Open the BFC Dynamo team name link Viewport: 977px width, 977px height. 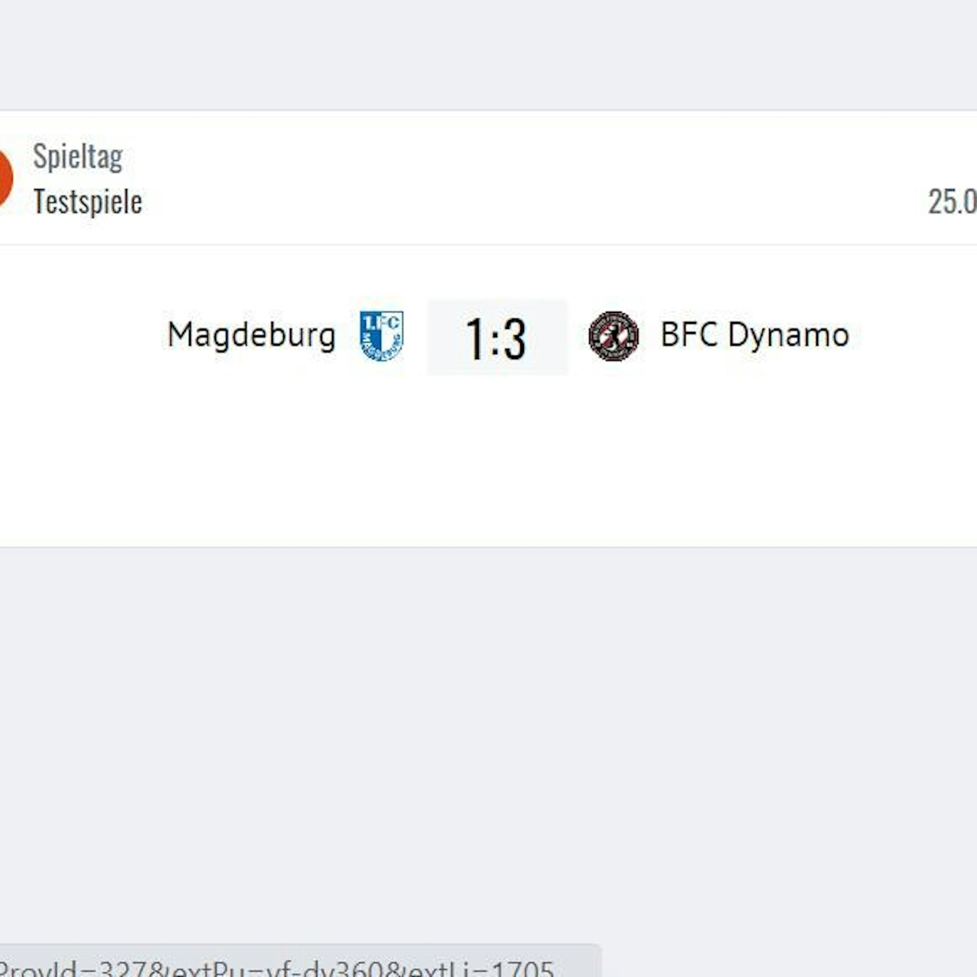[755, 335]
